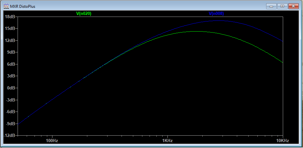Close the MXR DistoPlus plot window

click(x=294, y=6)
